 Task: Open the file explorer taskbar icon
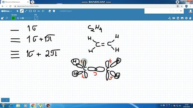coord(18,106)
